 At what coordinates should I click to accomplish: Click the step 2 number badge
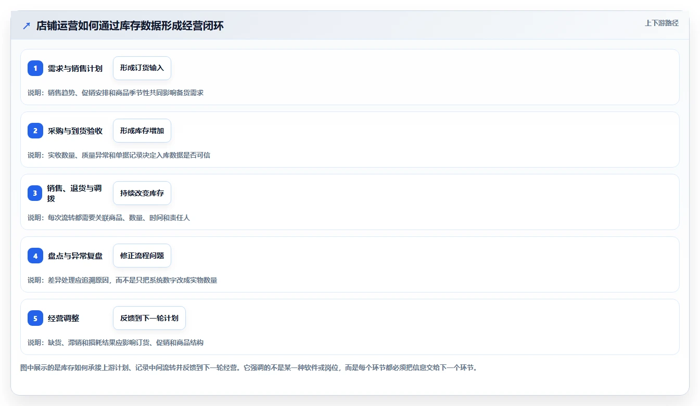click(x=35, y=131)
